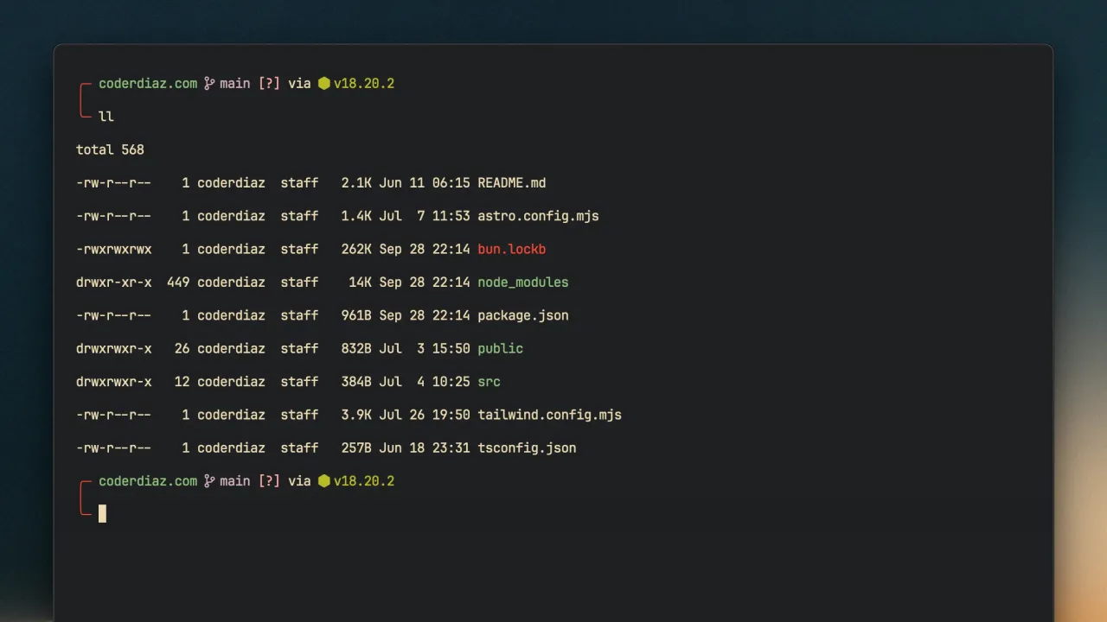Click the highlighted bun.lockb entry
Screen dimensions: 1107x622
tap(511, 249)
